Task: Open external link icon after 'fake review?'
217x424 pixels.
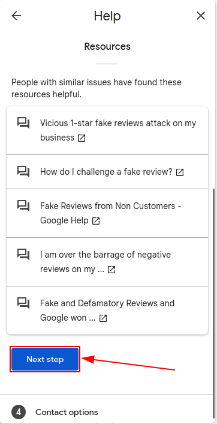Action: (x=180, y=172)
